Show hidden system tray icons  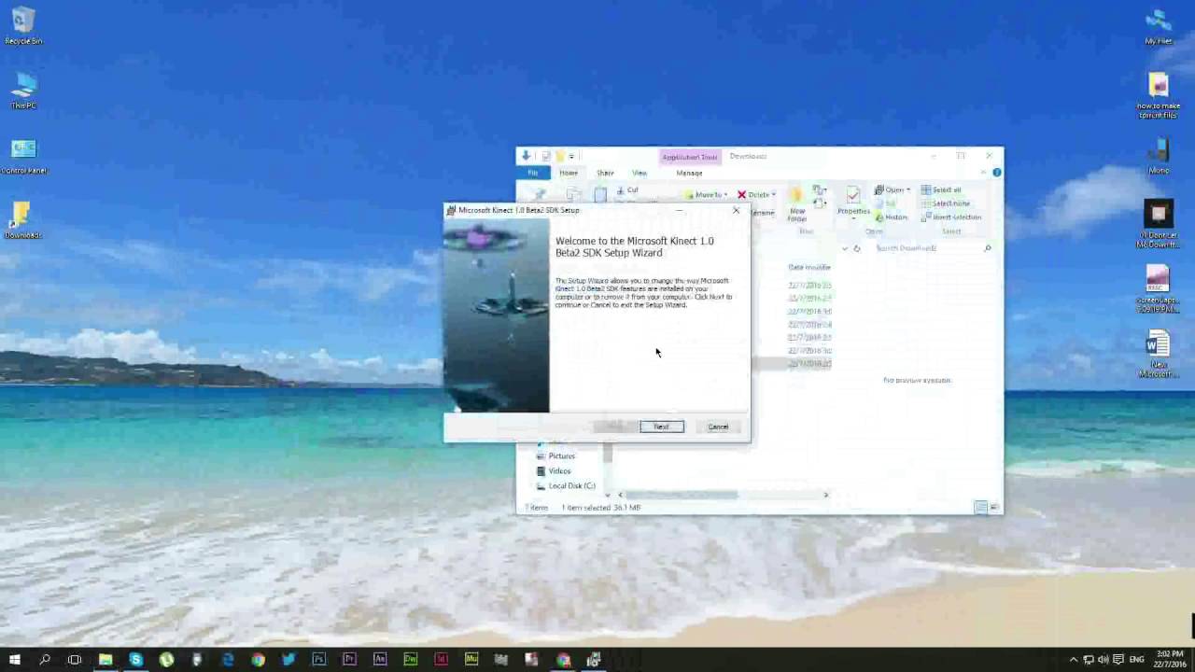[1074, 660]
